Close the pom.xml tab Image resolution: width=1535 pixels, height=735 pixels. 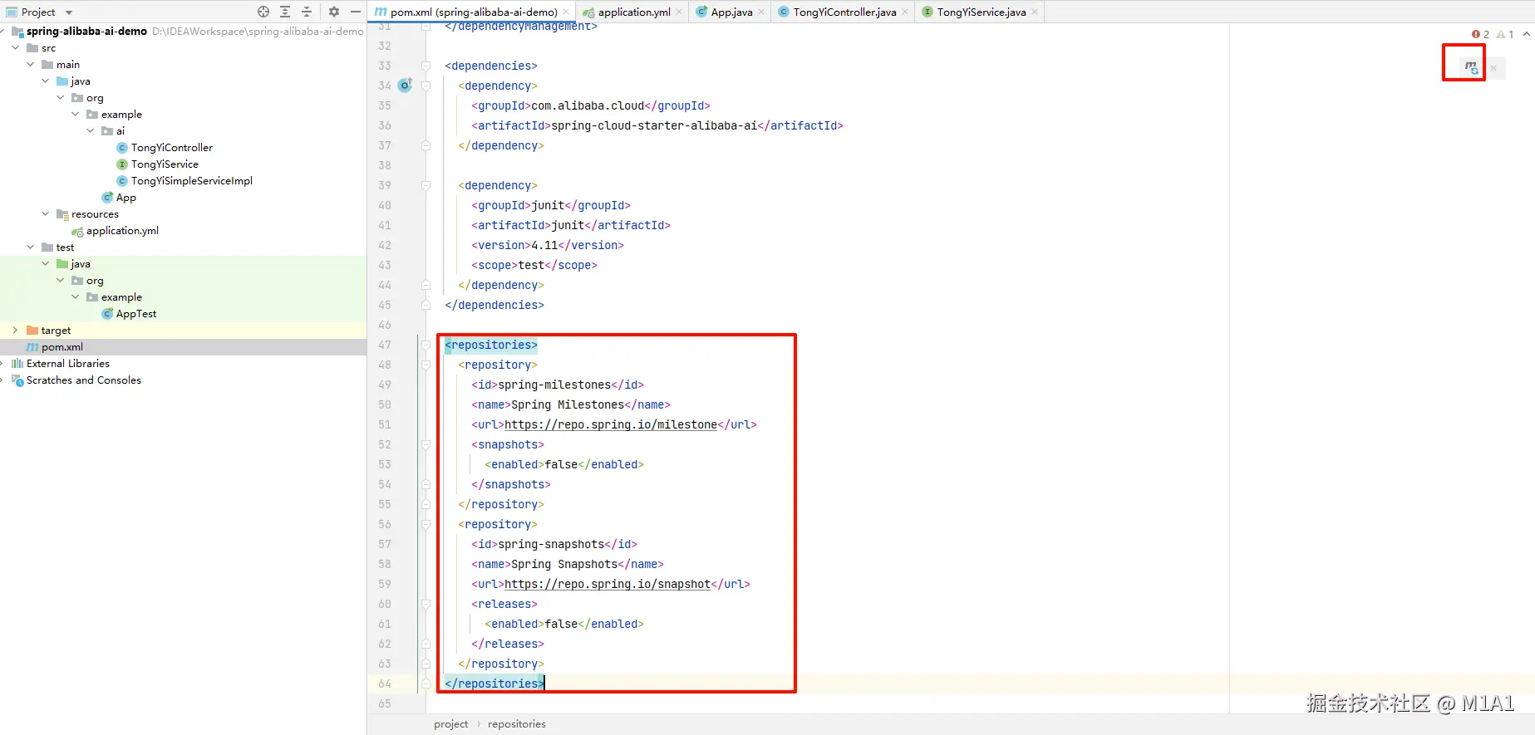pyautogui.click(x=566, y=12)
